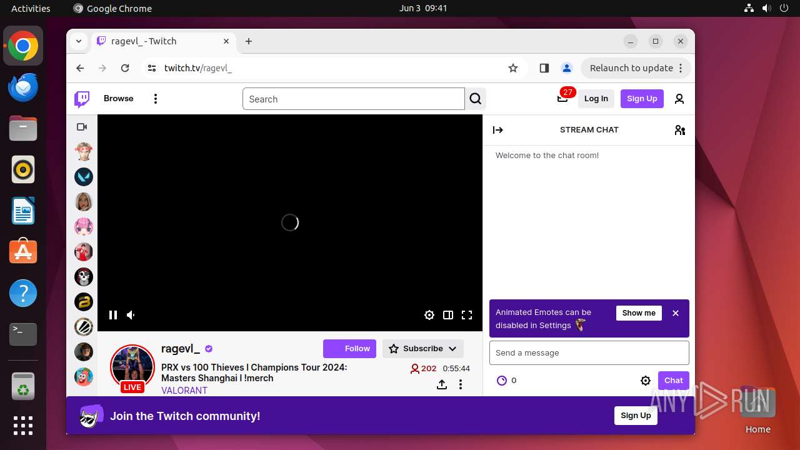The height and width of the screenshot is (450, 800).
Task: Toggle theatre mode on the player
Action: tap(448, 315)
